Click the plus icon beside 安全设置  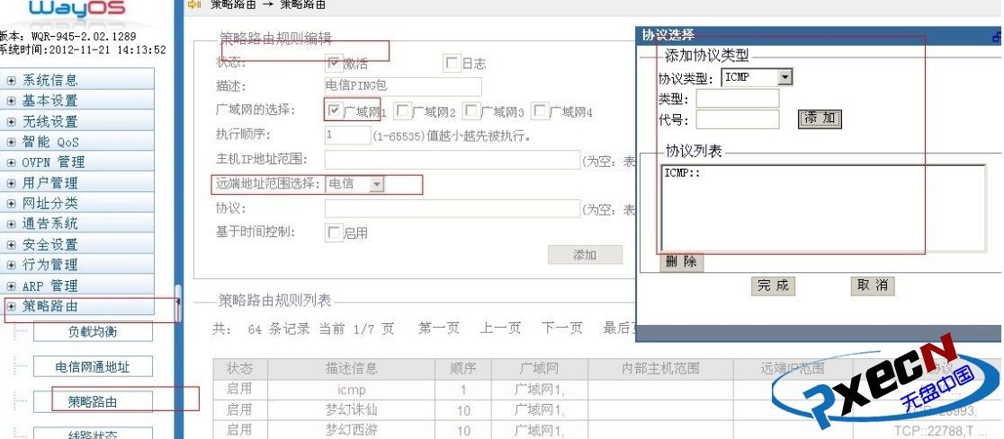coord(12,244)
